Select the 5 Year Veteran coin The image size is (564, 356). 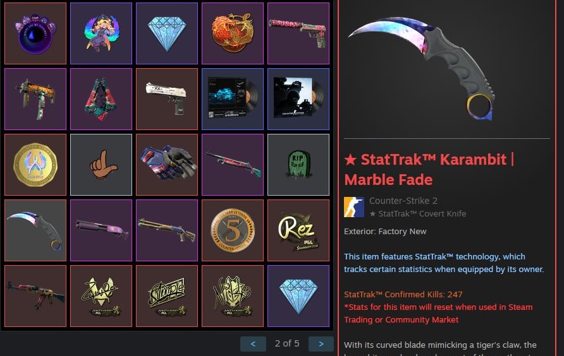click(x=232, y=230)
